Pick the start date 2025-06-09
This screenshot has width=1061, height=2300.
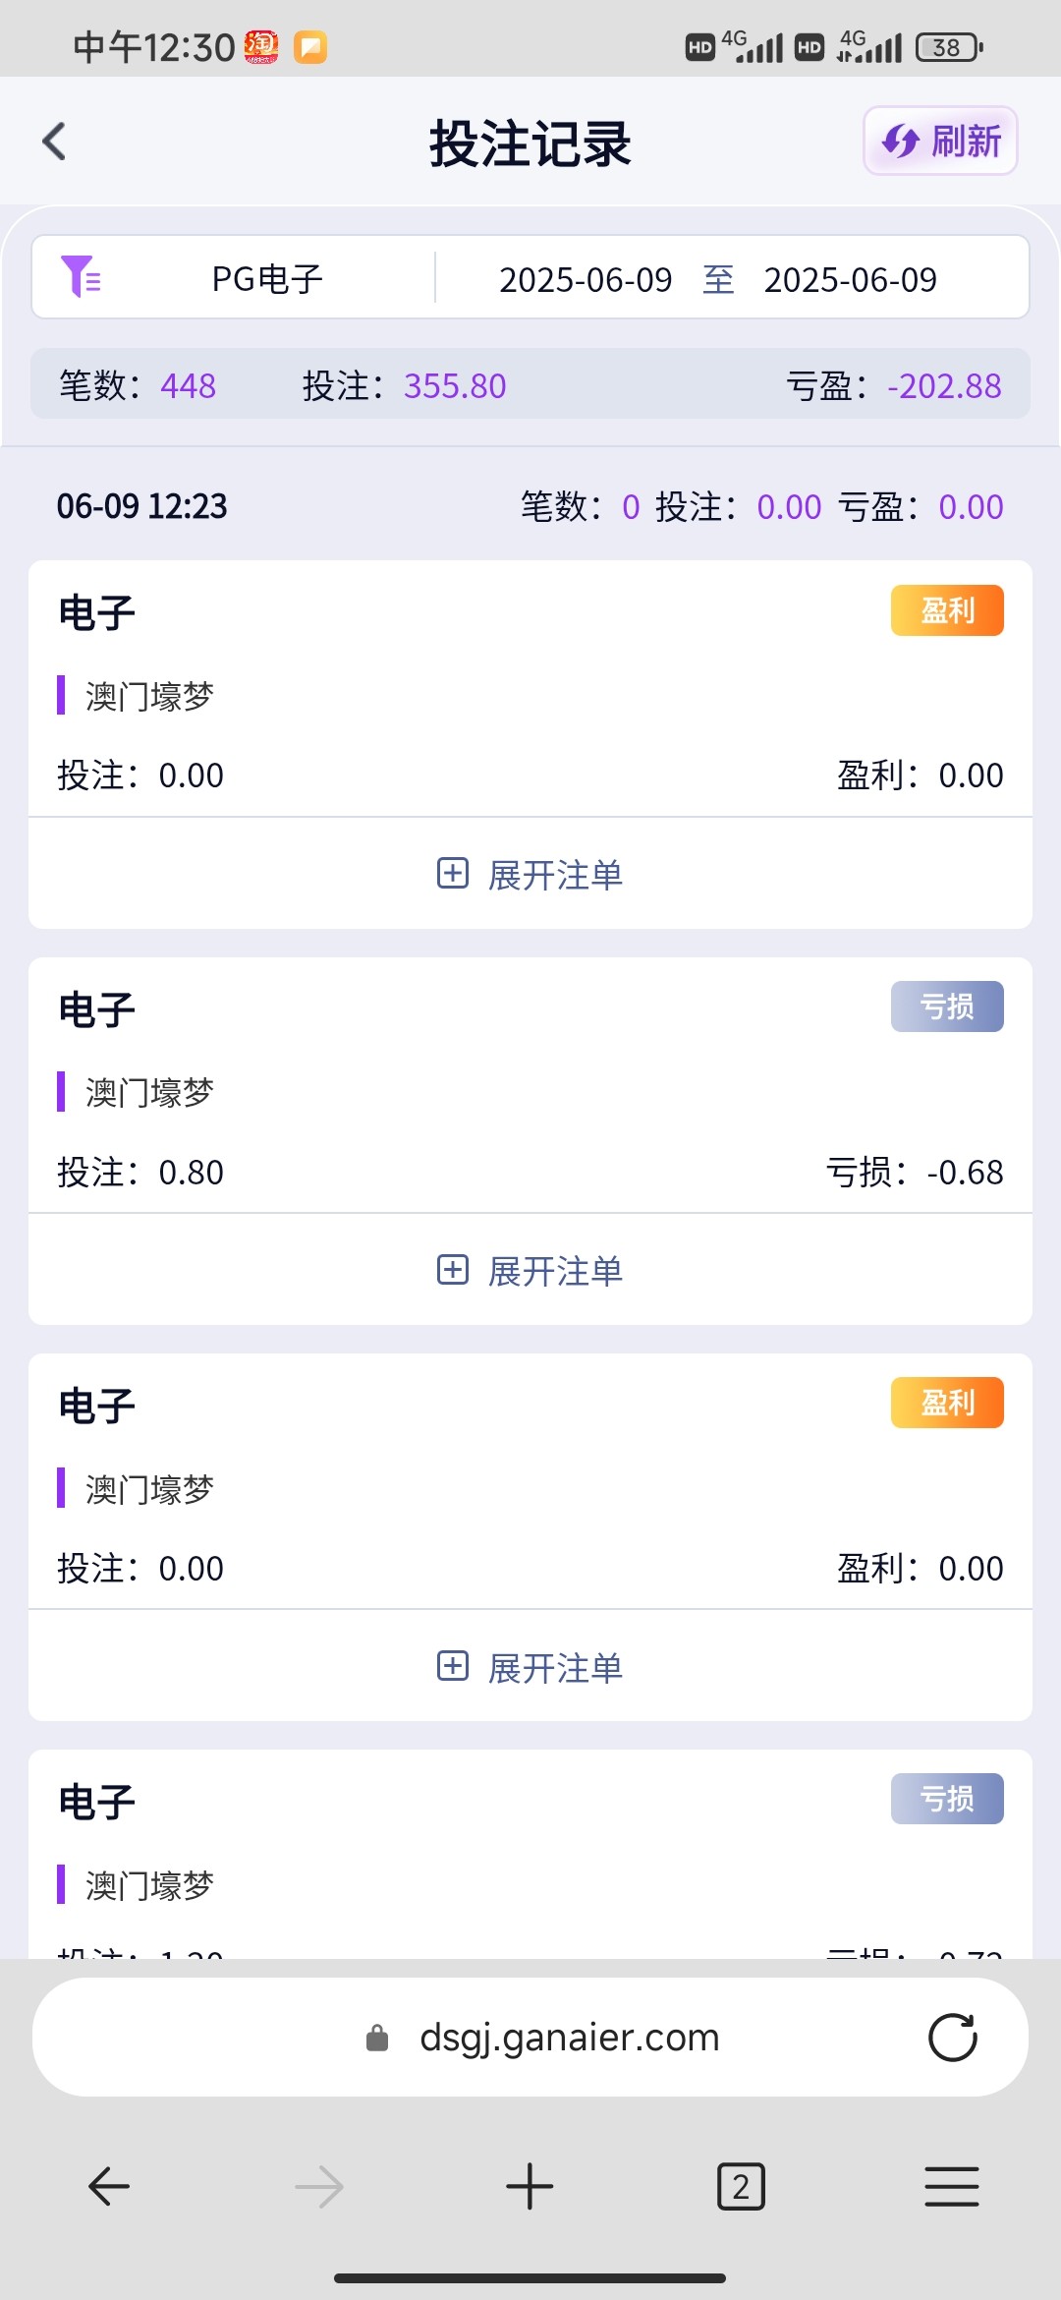pos(586,280)
